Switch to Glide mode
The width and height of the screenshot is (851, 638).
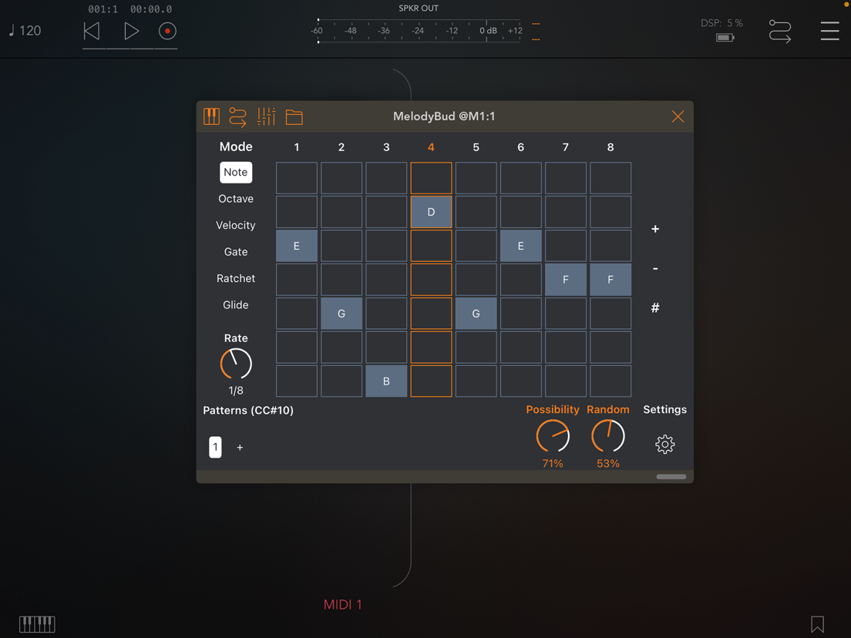[x=236, y=305]
